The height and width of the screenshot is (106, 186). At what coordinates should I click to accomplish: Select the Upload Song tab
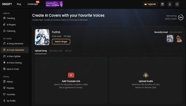point(41,51)
